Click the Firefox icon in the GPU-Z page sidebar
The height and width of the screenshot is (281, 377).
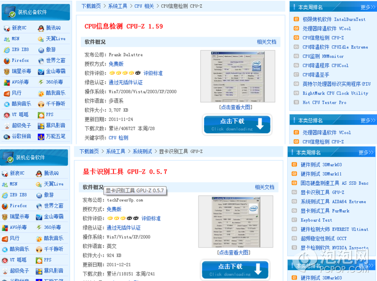pos(5,206)
